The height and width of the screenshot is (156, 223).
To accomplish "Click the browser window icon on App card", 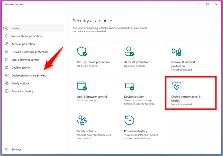I will click(x=82, y=86).
